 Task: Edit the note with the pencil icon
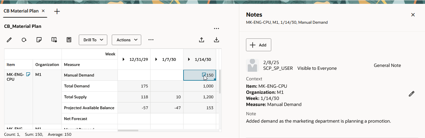tap(412, 94)
